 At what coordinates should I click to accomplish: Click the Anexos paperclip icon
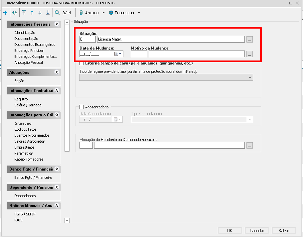(x=81, y=13)
